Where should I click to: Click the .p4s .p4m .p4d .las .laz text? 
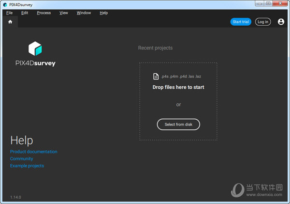click(181, 77)
